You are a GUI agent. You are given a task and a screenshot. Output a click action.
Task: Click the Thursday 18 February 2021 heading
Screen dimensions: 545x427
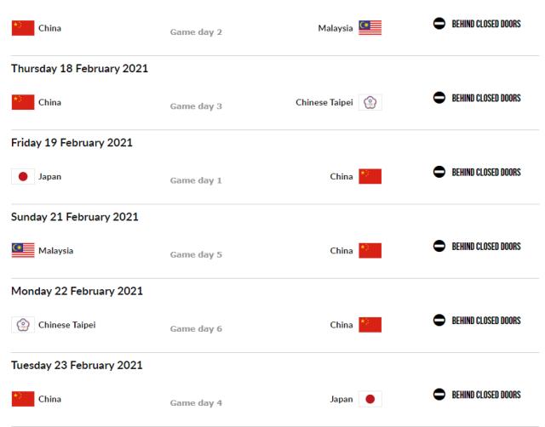[79, 68]
